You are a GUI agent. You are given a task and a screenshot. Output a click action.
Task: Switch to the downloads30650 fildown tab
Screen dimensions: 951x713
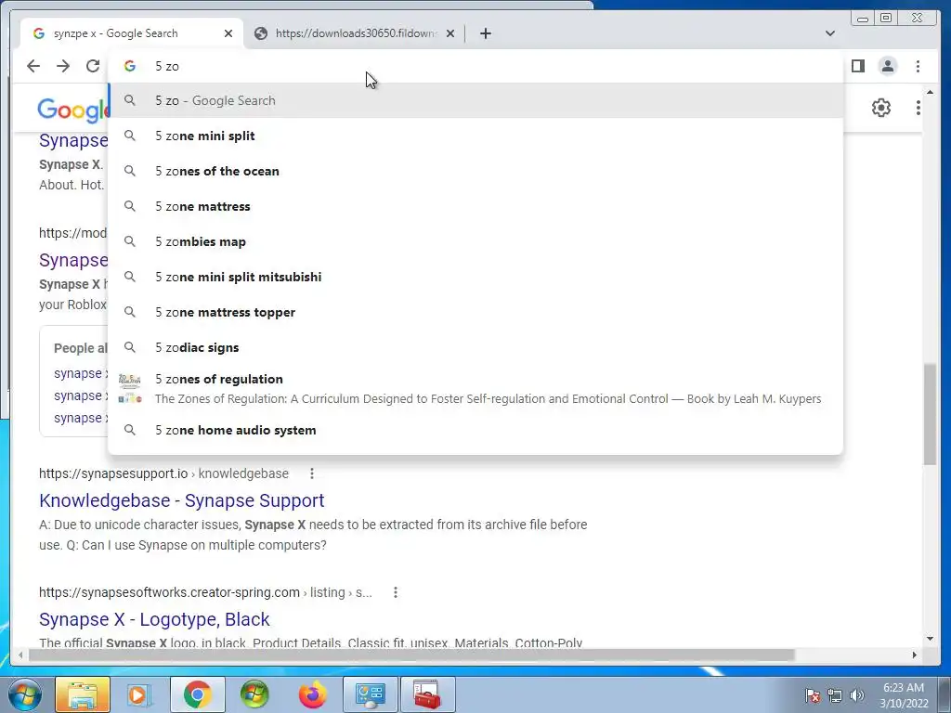tap(354, 33)
